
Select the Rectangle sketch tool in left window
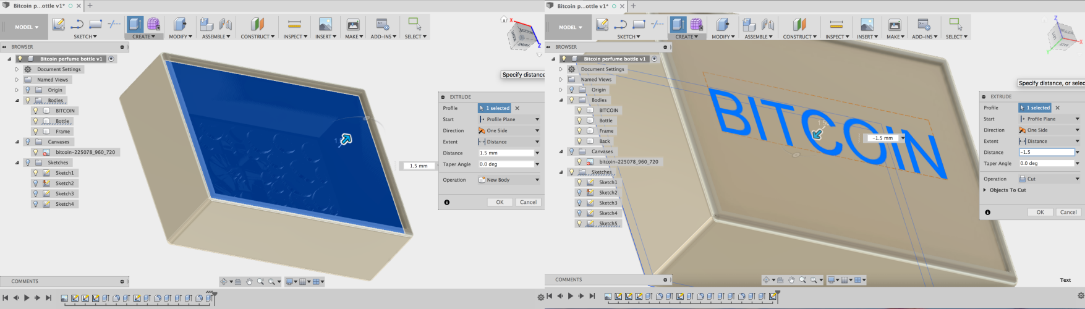point(95,24)
